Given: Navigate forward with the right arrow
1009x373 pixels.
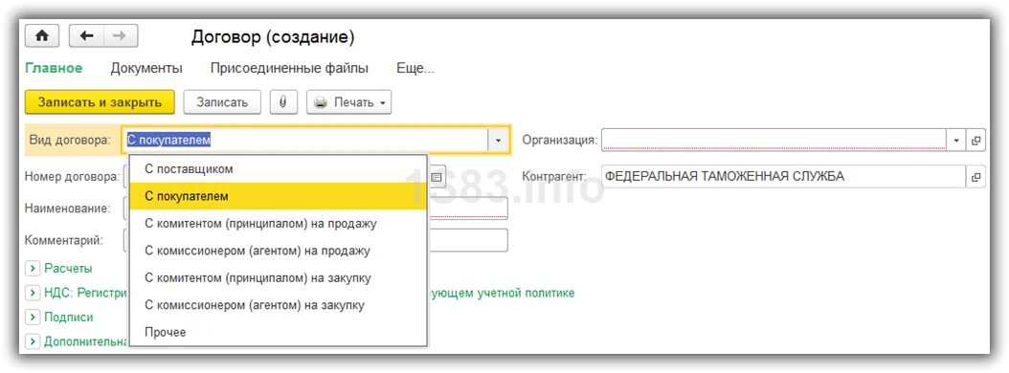Looking at the screenshot, I should coord(121,36).
